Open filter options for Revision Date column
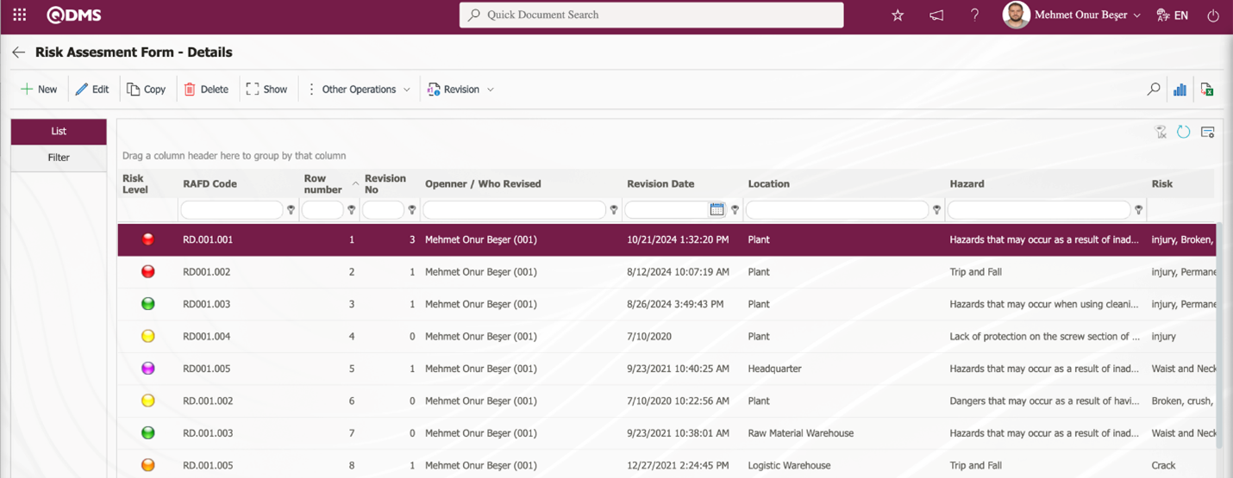The image size is (1233, 478). 735,210
